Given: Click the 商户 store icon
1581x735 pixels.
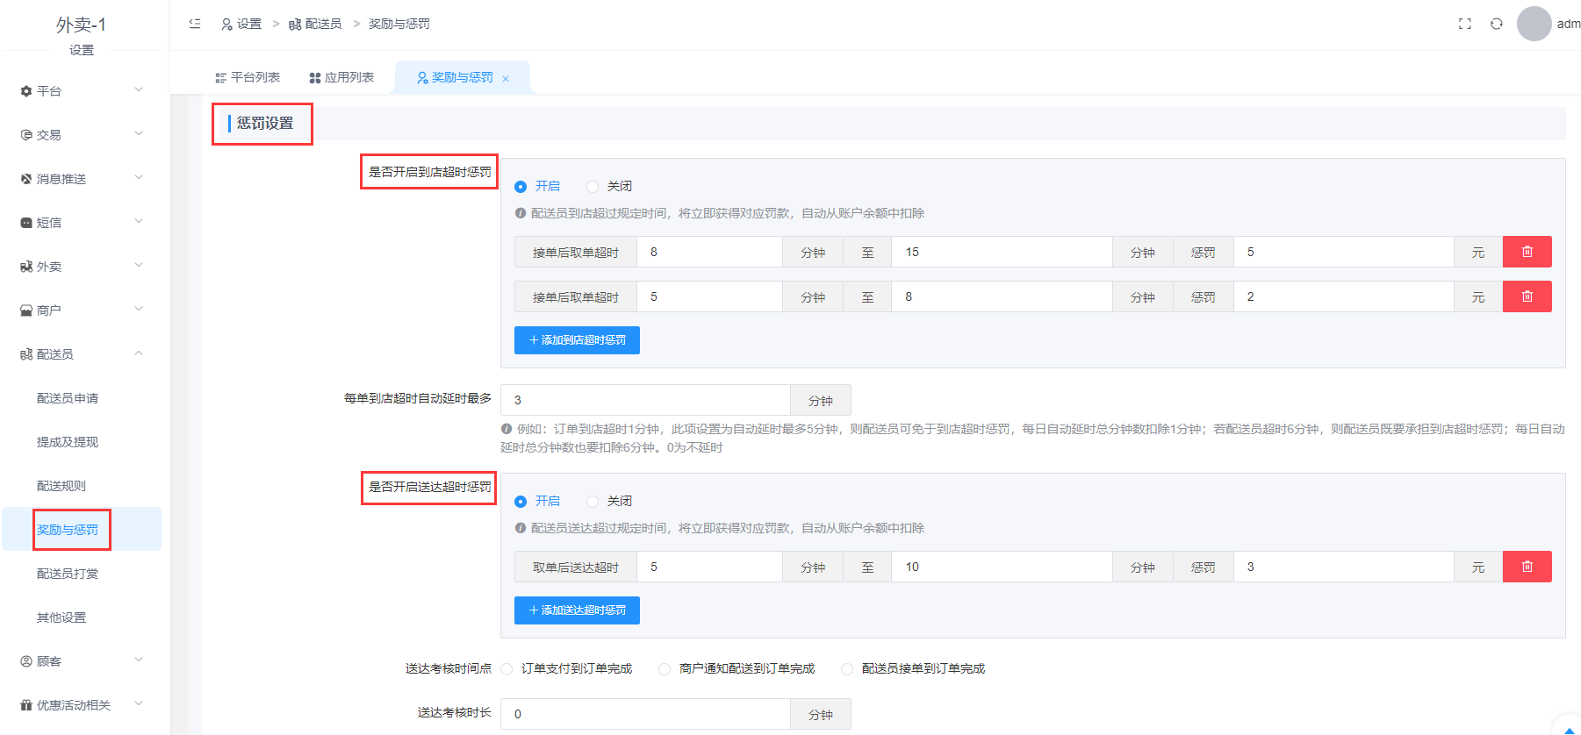Looking at the screenshot, I should (x=26, y=310).
